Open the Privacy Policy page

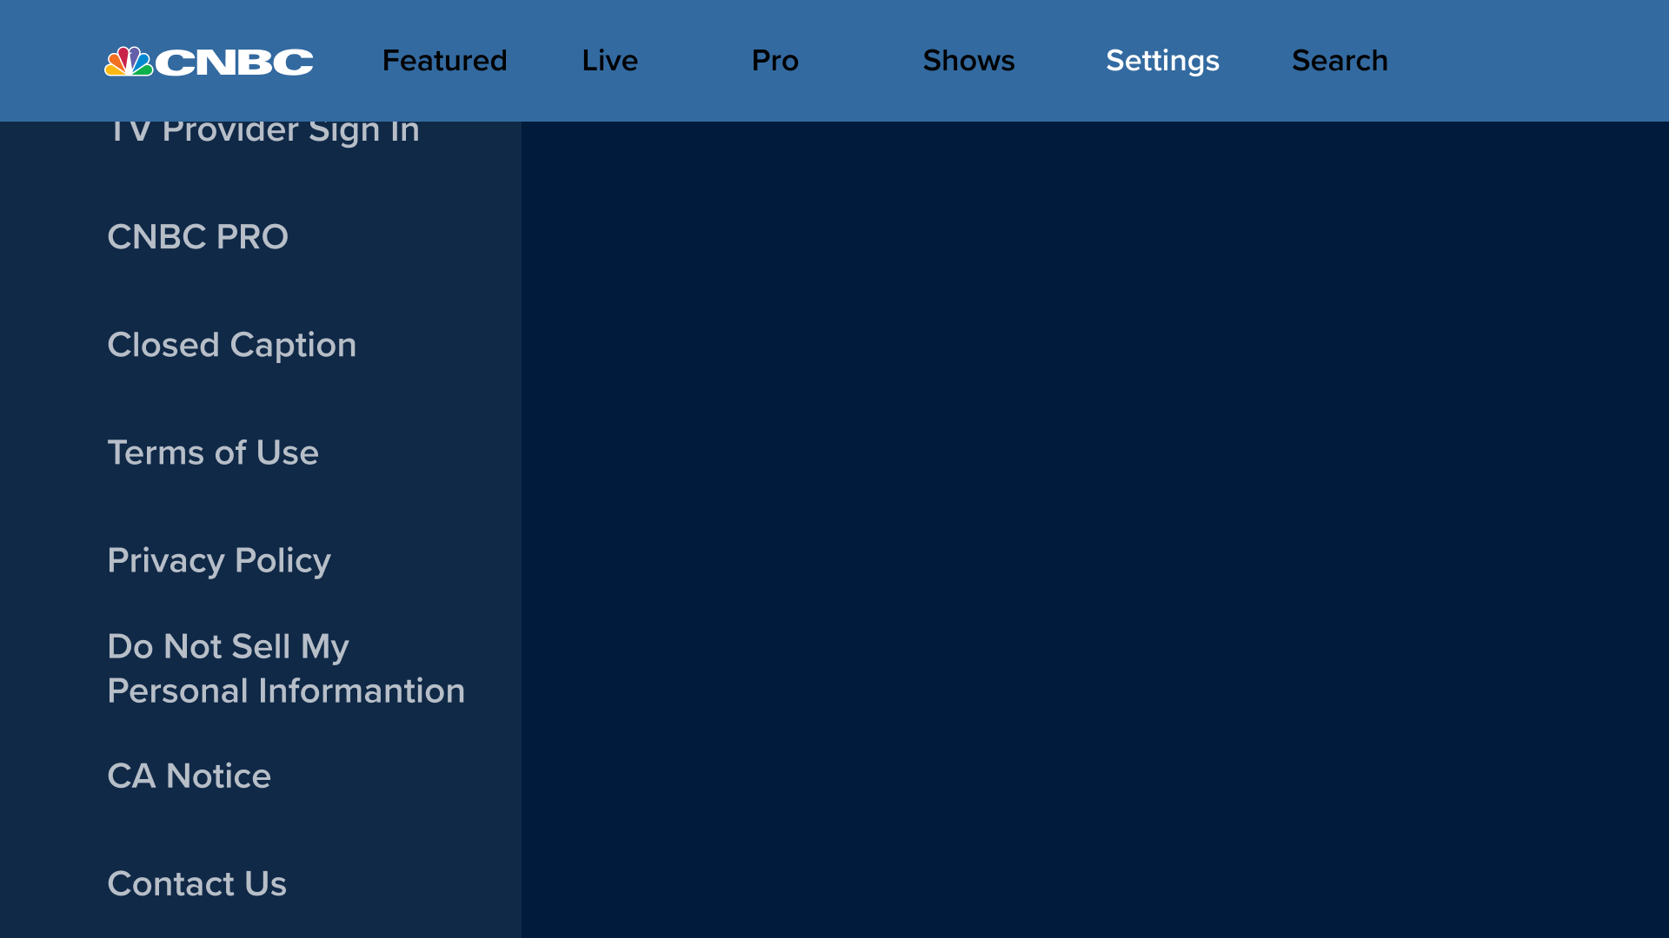219,560
